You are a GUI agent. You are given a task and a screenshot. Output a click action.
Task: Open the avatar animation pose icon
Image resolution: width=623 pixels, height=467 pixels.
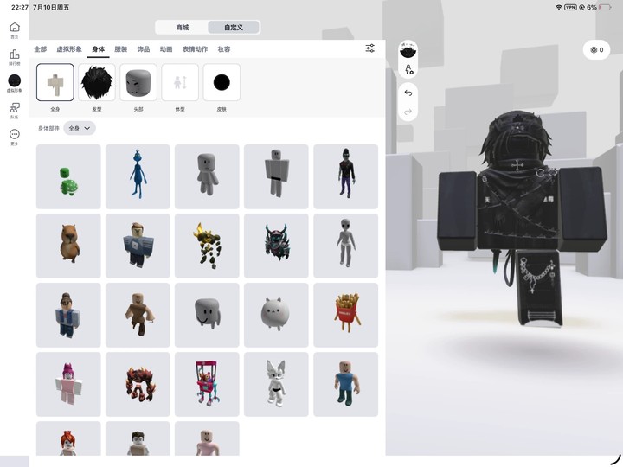[x=408, y=69]
